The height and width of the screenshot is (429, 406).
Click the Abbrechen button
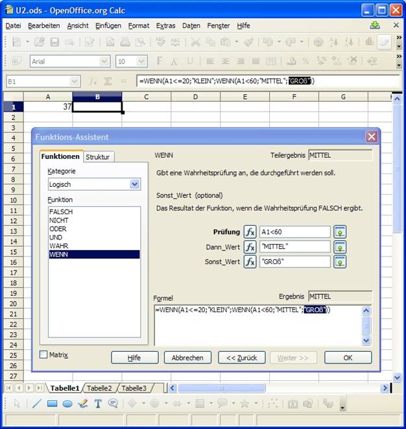click(x=188, y=358)
